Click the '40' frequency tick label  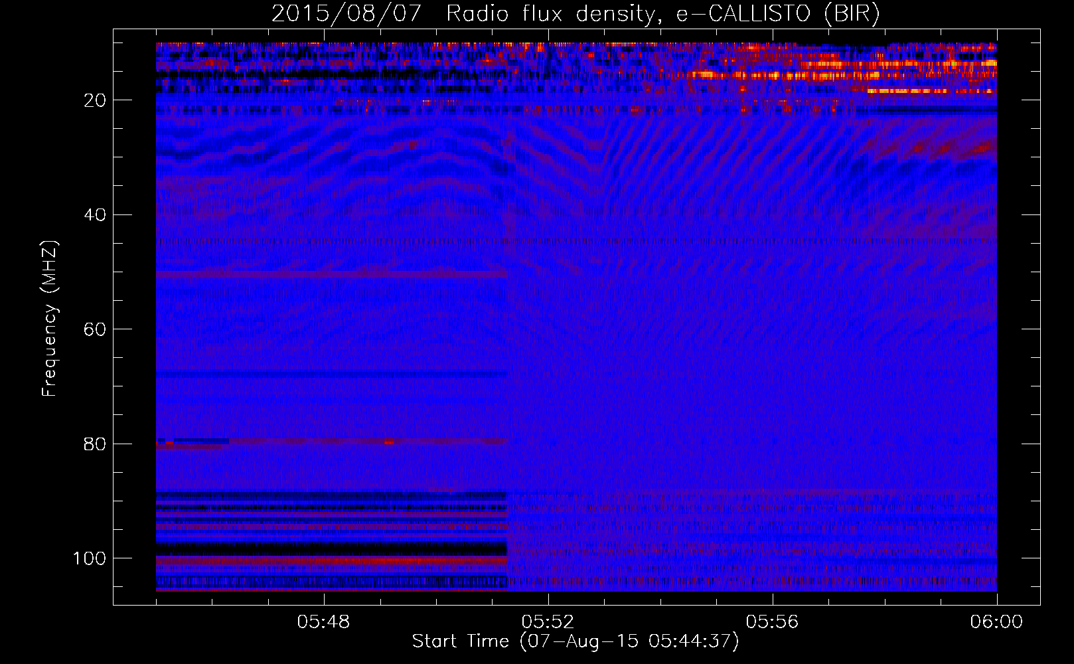pyautogui.click(x=96, y=215)
